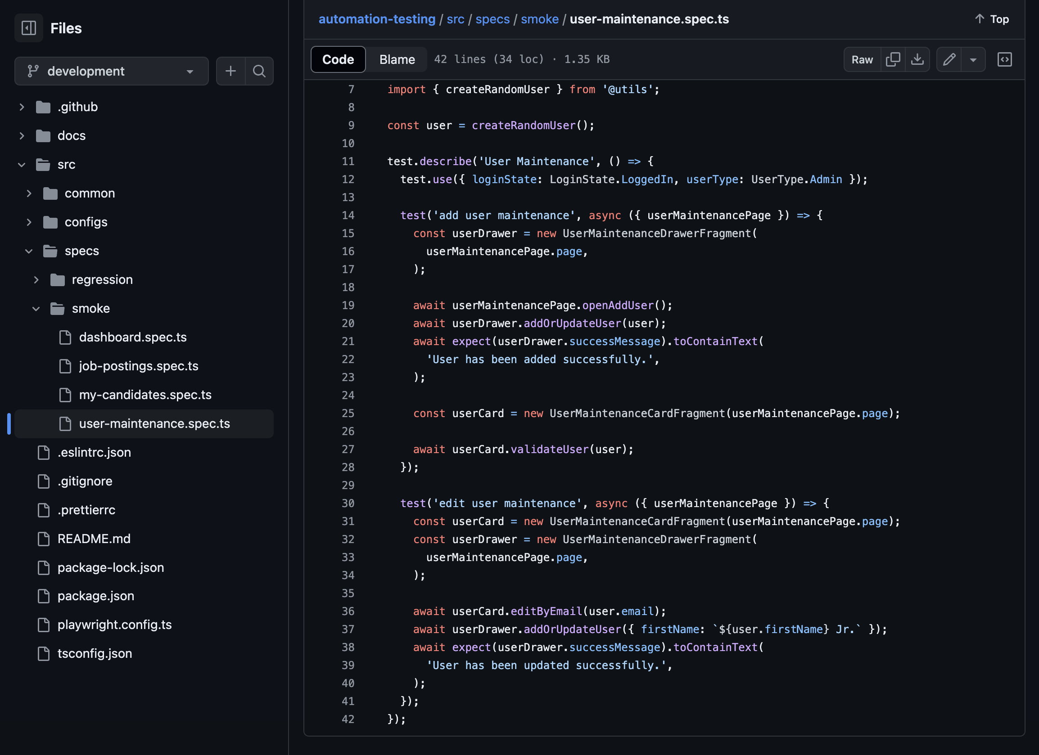This screenshot has width=1039, height=755.
Task: Download raw file icon
Action: click(x=917, y=59)
